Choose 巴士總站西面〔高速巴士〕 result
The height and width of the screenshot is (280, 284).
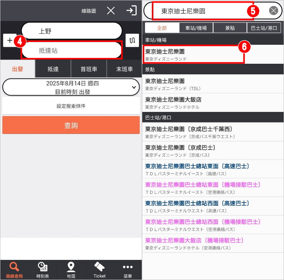(213, 206)
